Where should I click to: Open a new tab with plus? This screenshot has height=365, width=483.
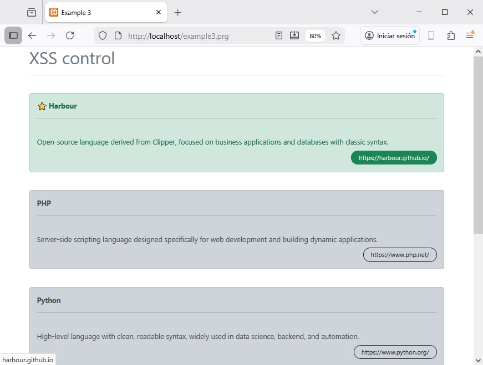[x=178, y=12]
